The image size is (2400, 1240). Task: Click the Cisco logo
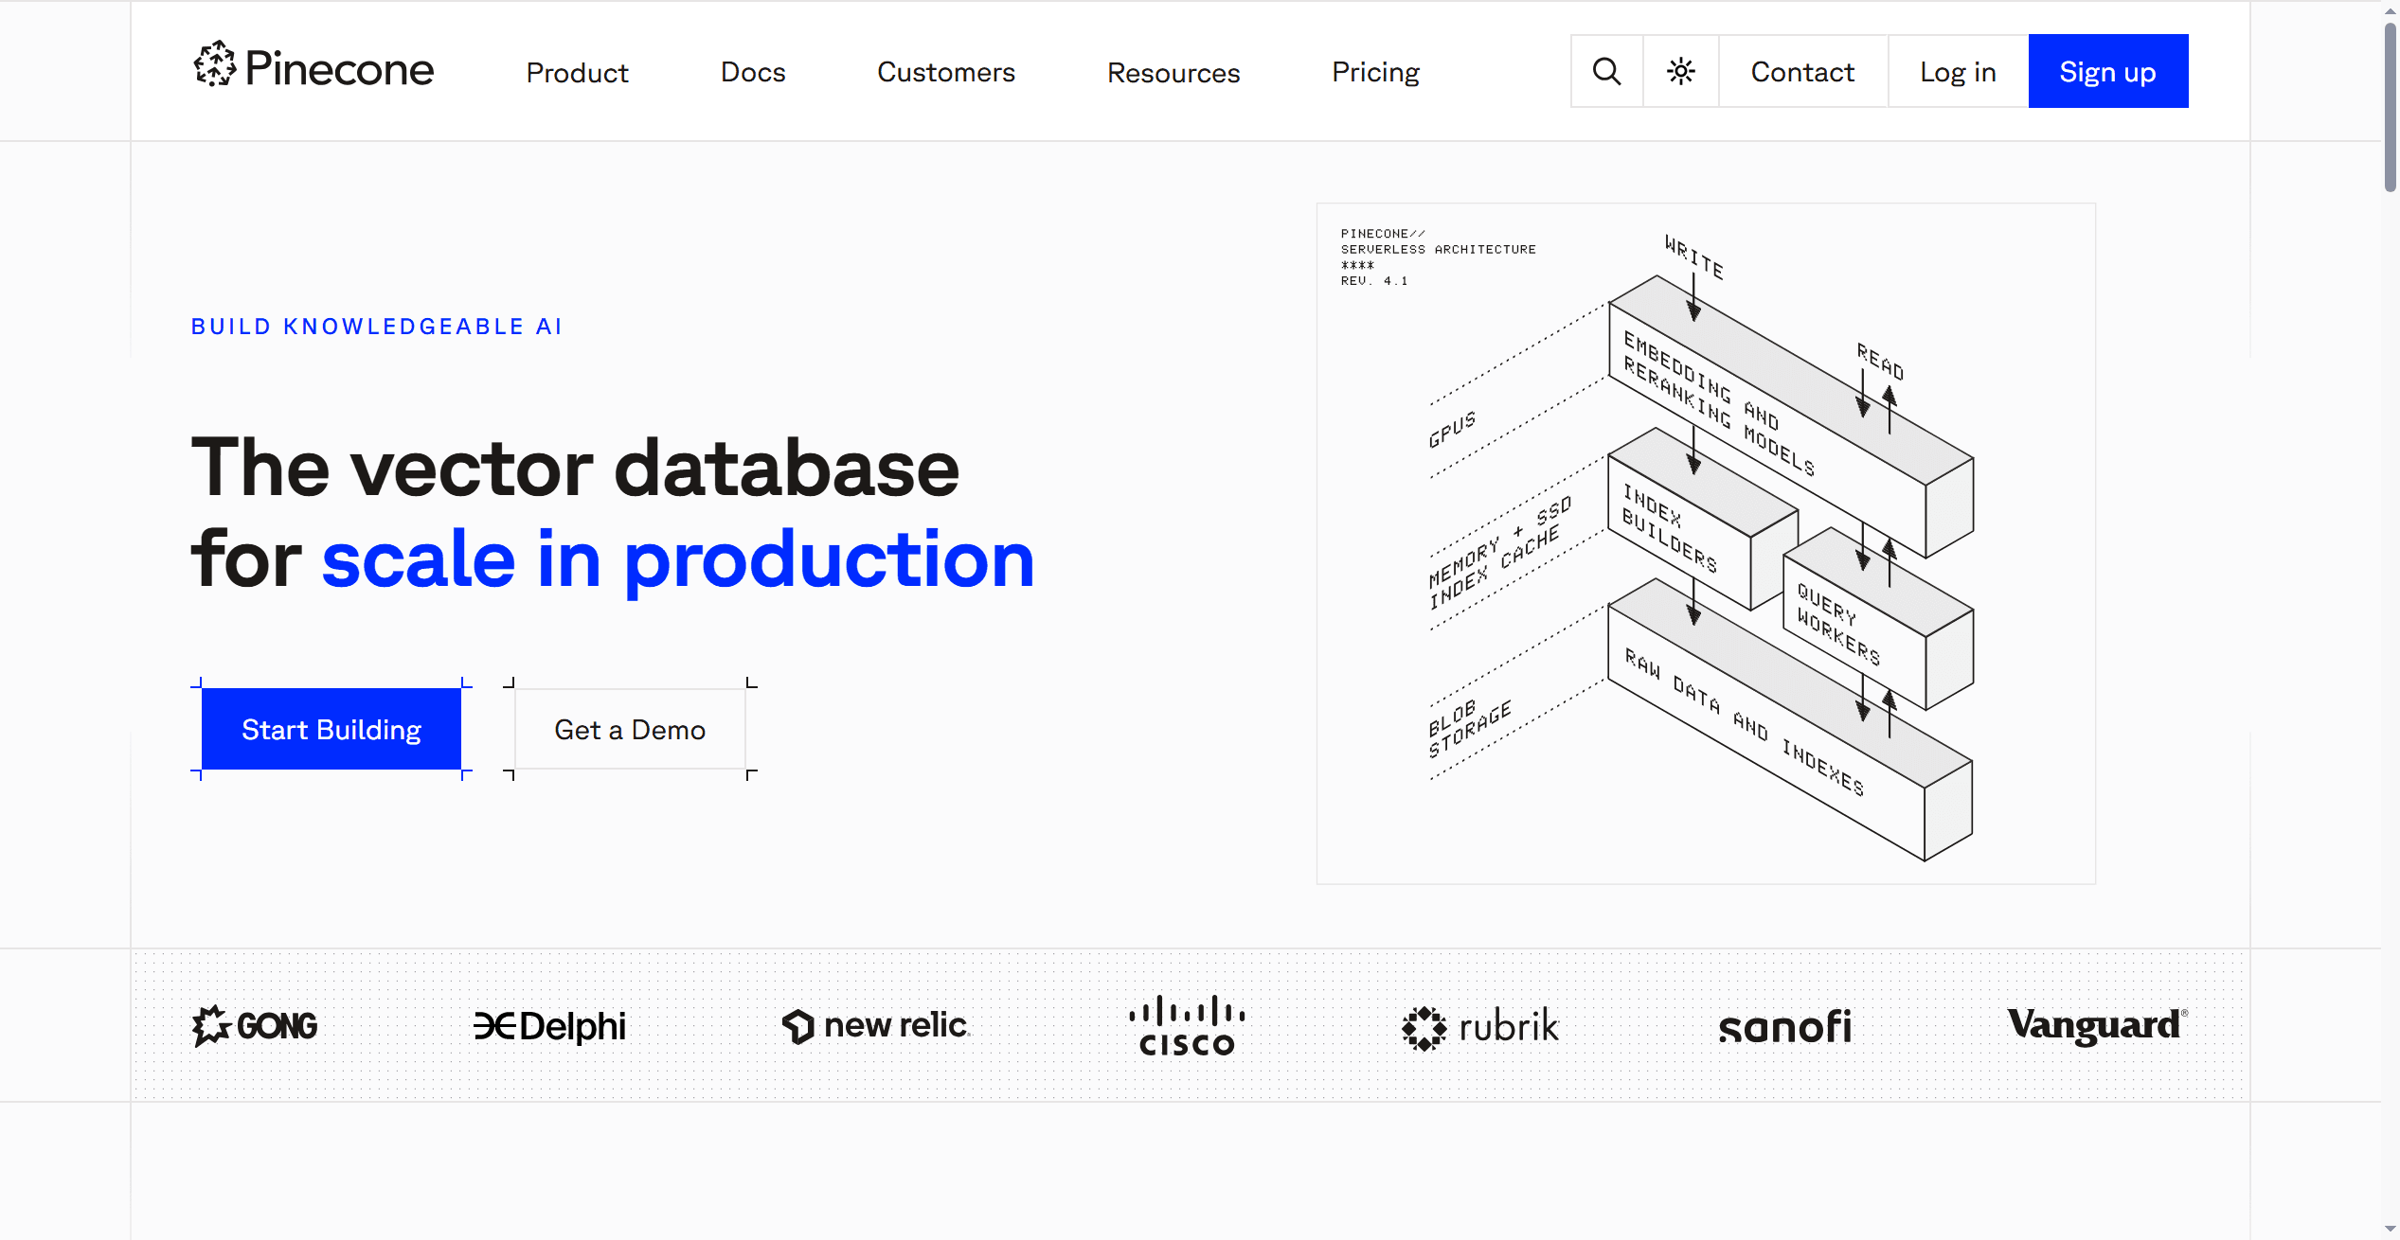coord(1187,1025)
